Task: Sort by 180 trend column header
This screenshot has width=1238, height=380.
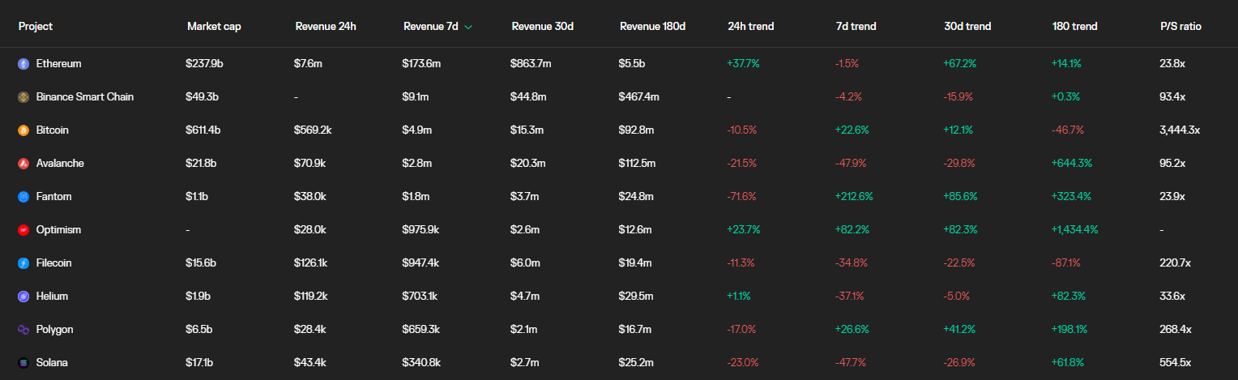Action: coord(1075,26)
